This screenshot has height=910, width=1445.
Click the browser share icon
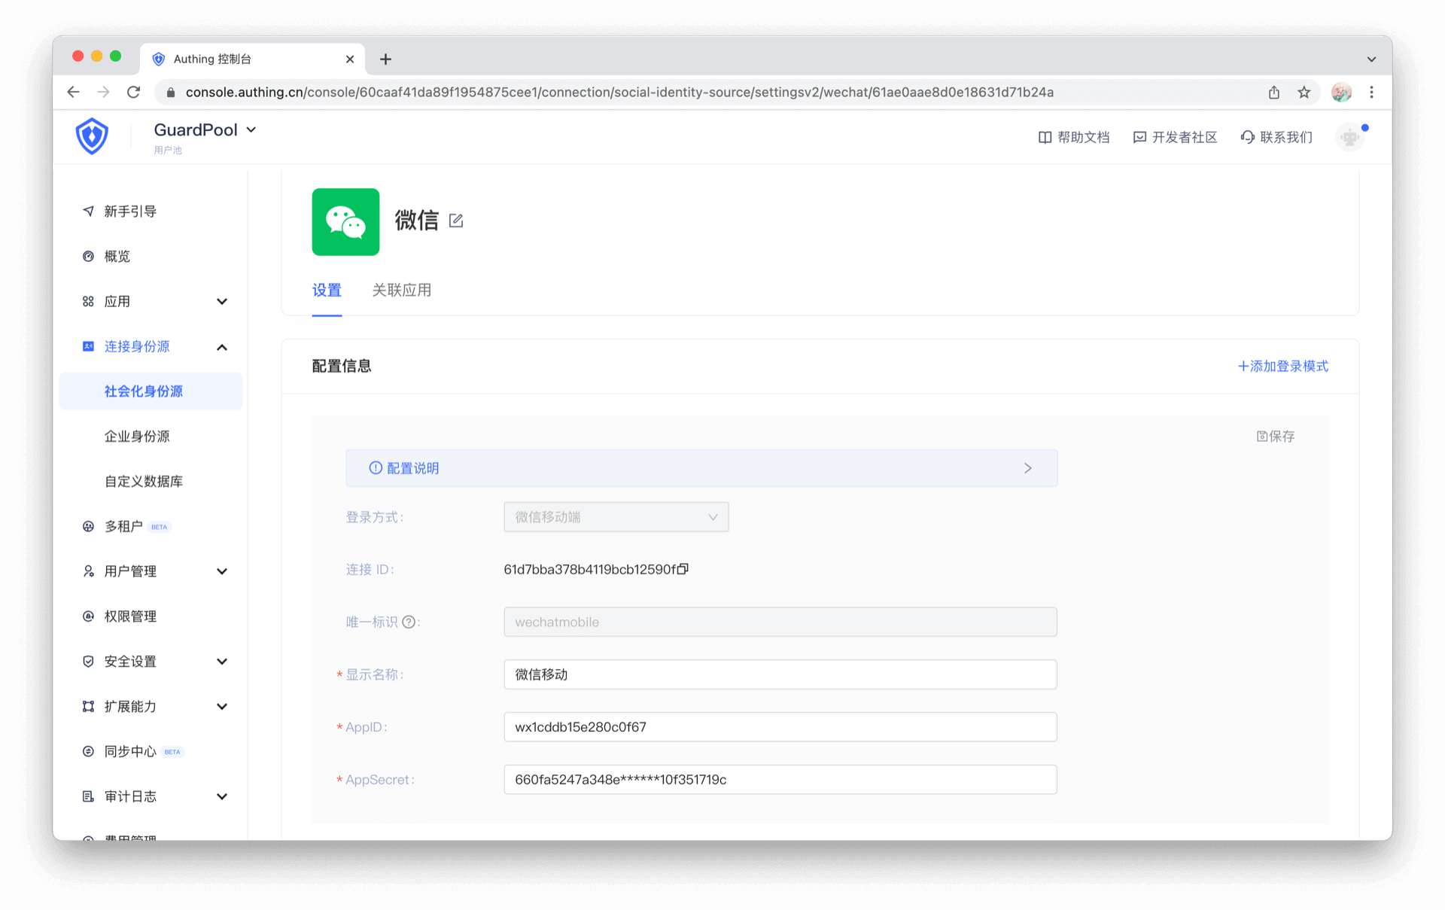(1273, 92)
